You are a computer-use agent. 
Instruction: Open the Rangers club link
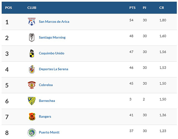tap(45, 116)
